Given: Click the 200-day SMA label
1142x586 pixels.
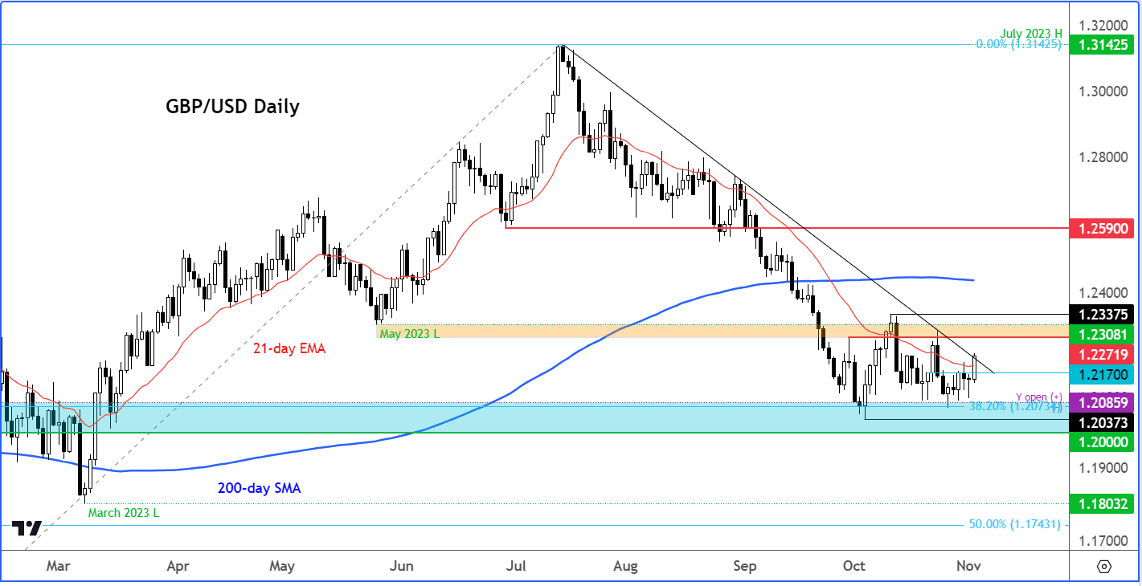Looking at the screenshot, I should click(258, 487).
